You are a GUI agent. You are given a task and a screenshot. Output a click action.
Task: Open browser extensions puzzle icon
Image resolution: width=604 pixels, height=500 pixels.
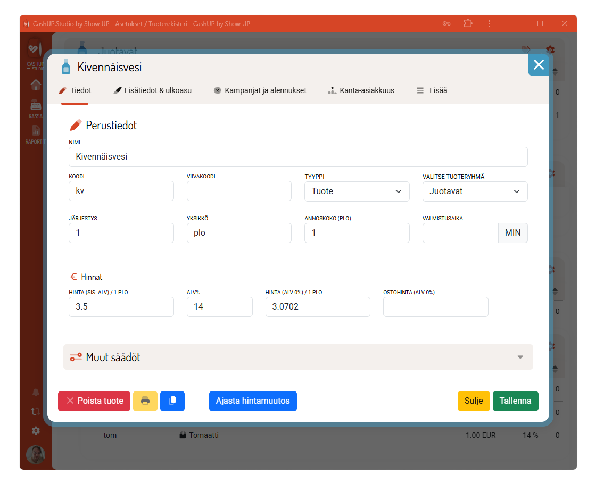click(468, 23)
